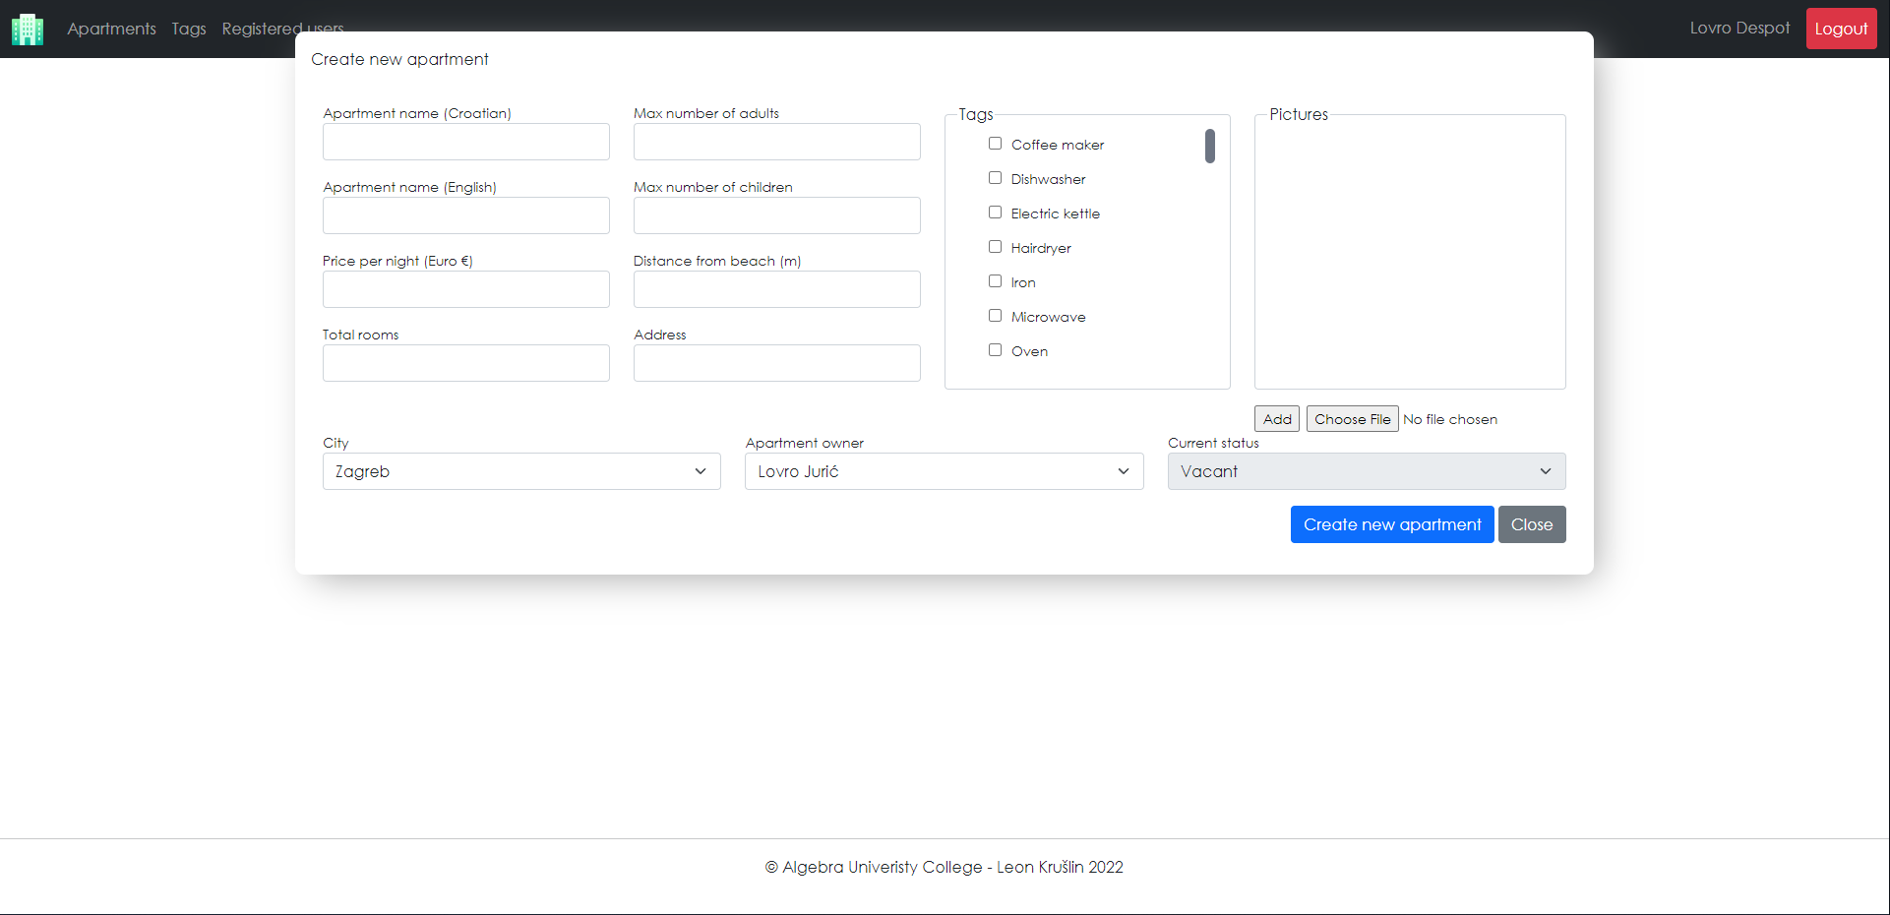Image resolution: width=1890 pixels, height=915 pixels.
Task: Click the Choose File button
Action: (x=1352, y=418)
